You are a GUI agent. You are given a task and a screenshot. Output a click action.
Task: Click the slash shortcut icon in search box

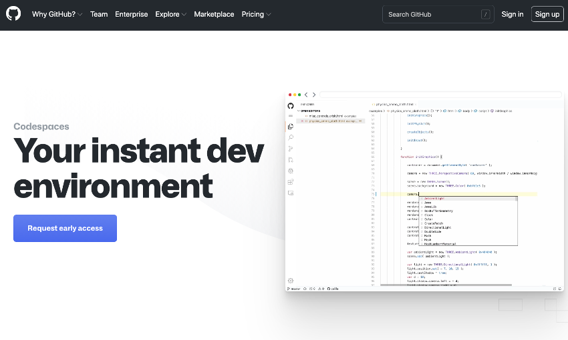tap(485, 15)
